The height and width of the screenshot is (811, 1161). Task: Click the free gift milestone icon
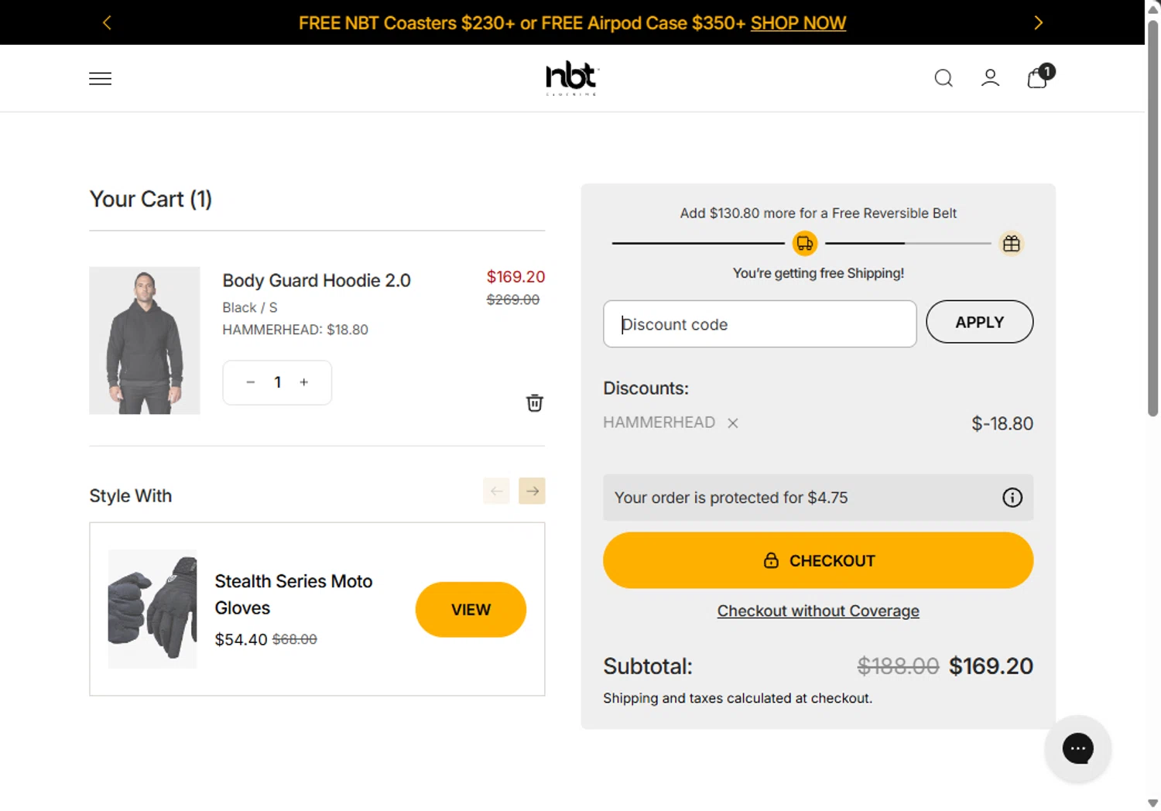1012,244
